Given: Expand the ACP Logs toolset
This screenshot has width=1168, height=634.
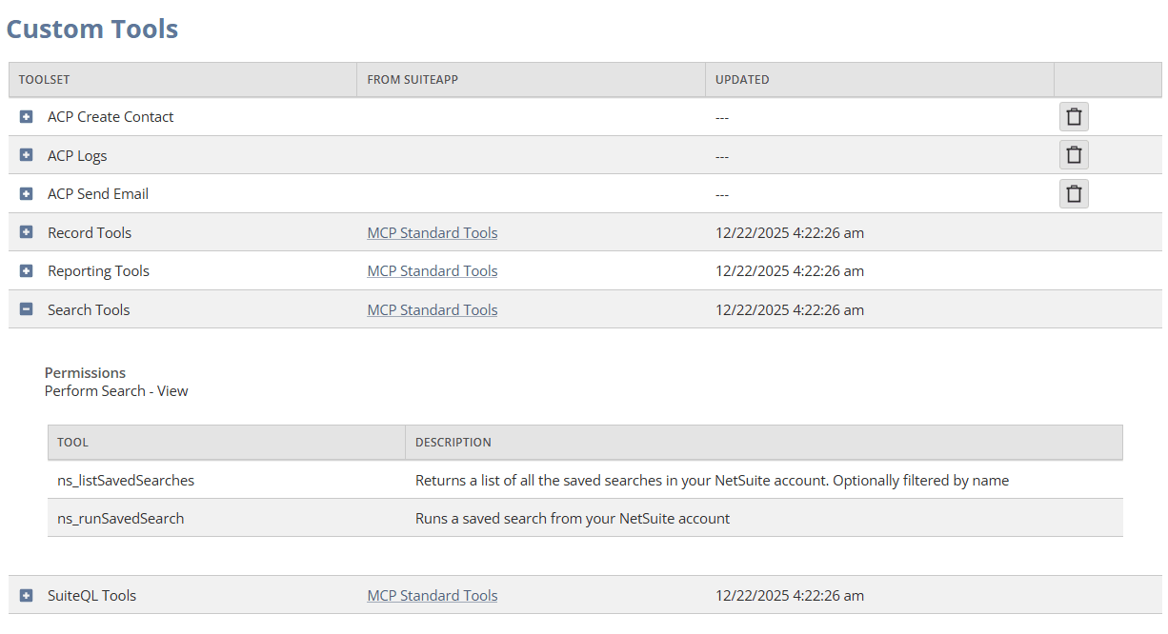Looking at the screenshot, I should (26, 154).
